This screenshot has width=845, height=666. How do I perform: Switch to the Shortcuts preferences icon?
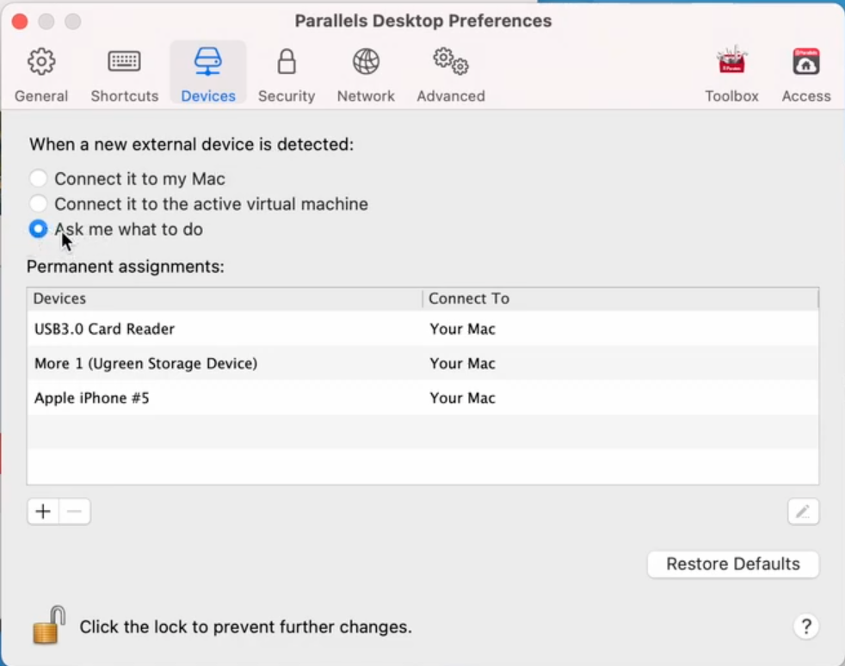pyautogui.click(x=124, y=73)
